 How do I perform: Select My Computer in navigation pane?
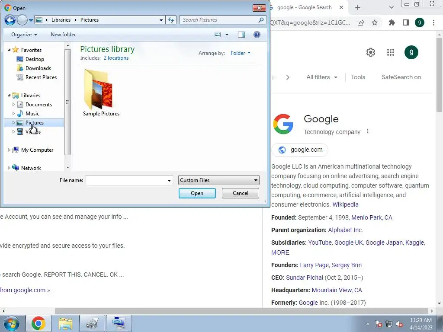(x=37, y=150)
